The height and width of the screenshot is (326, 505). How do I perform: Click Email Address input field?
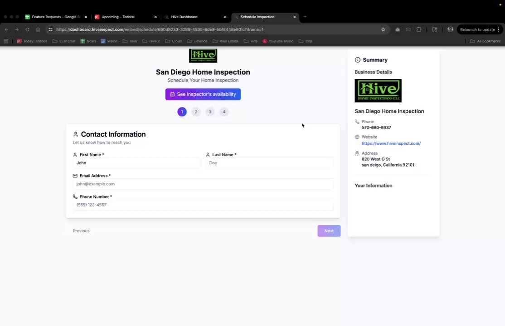pyautogui.click(x=203, y=184)
